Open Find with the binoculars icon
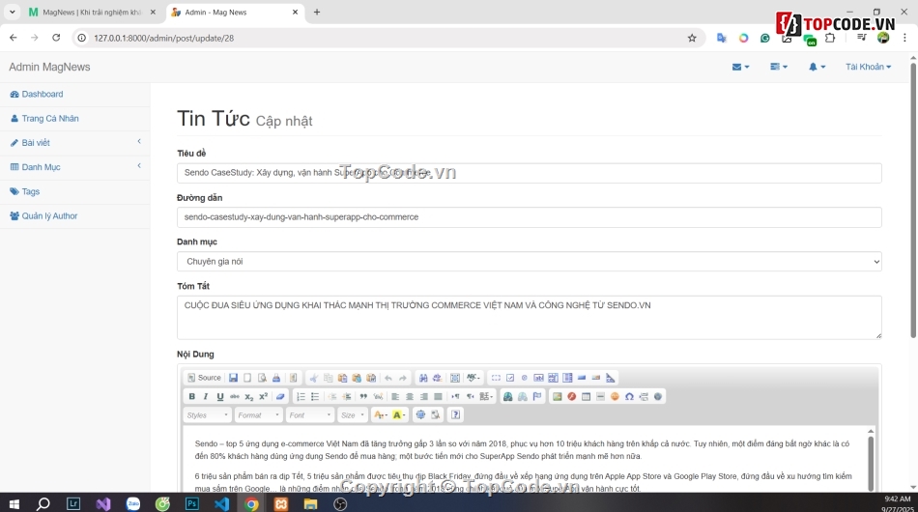Screen dimensions: 918x512 (x=423, y=378)
